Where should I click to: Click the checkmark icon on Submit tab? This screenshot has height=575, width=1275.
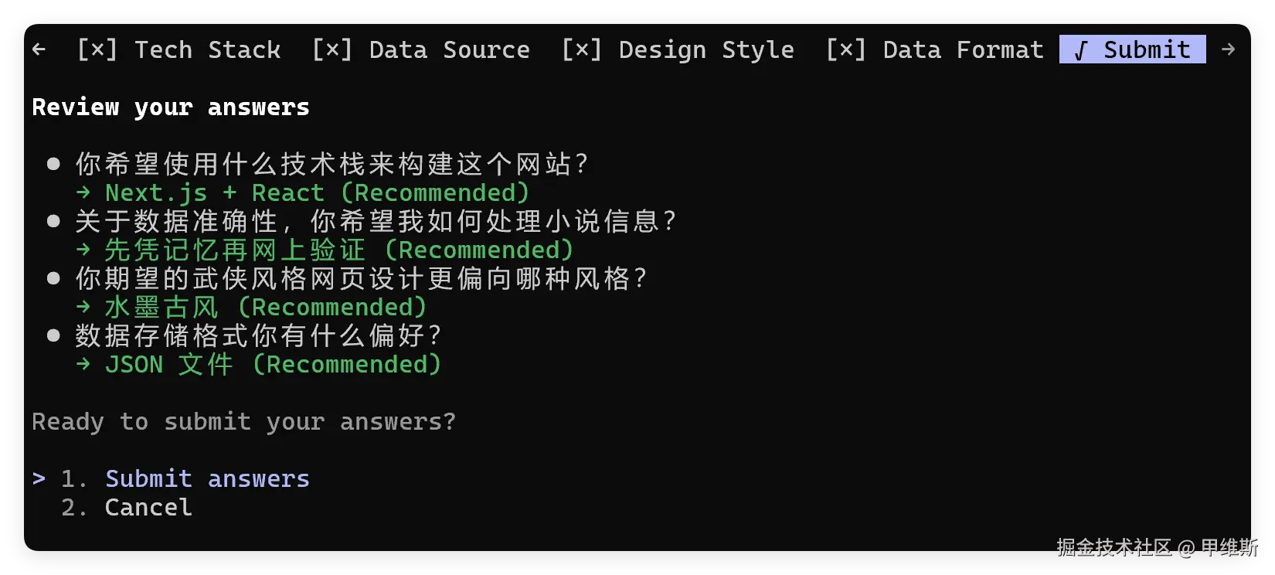pos(1081,51)
